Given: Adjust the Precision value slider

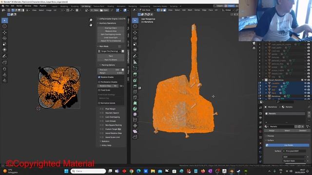Looking at the screenshot, I should 109,70.
